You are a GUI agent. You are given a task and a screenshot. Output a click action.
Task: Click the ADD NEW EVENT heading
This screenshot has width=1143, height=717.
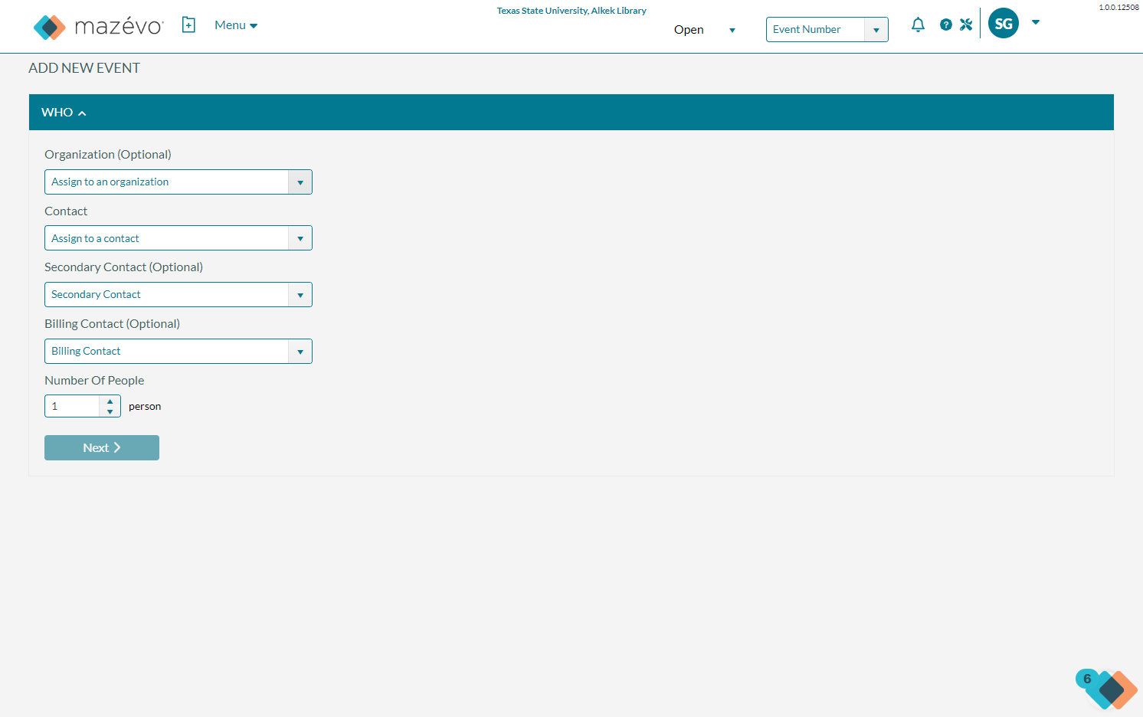point(84,68)
